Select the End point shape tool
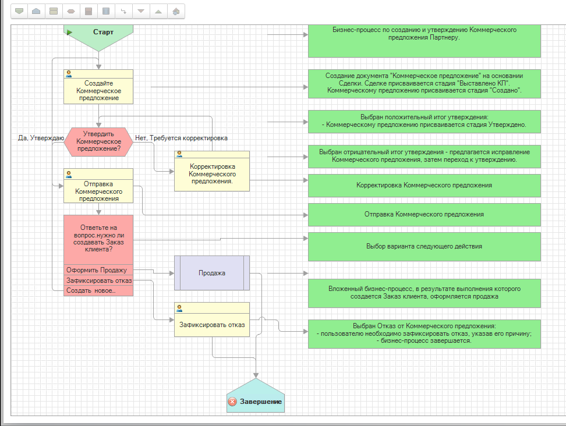 pos(36,11)
